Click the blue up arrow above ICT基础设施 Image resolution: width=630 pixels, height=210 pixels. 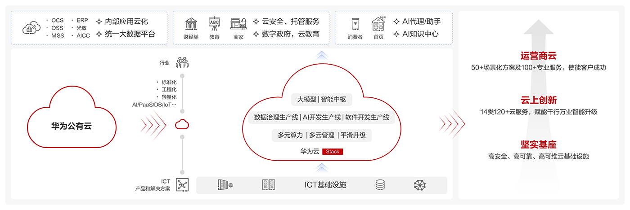pos(321,168)
